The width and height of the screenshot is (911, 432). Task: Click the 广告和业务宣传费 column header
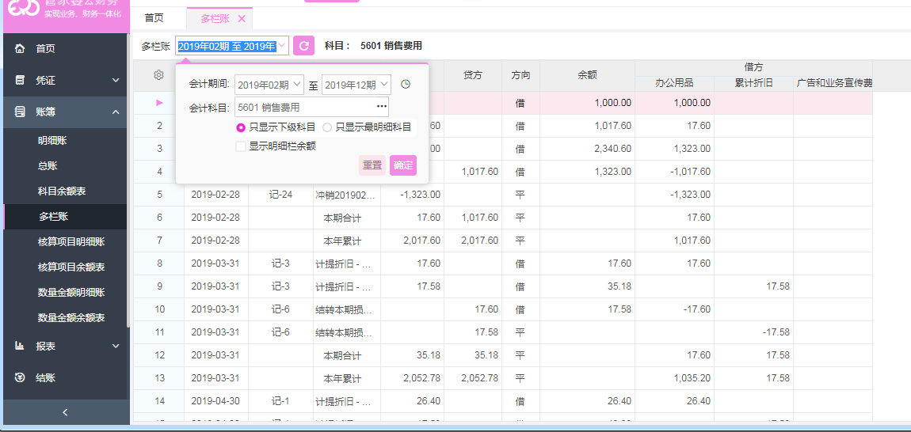point(834,84)
